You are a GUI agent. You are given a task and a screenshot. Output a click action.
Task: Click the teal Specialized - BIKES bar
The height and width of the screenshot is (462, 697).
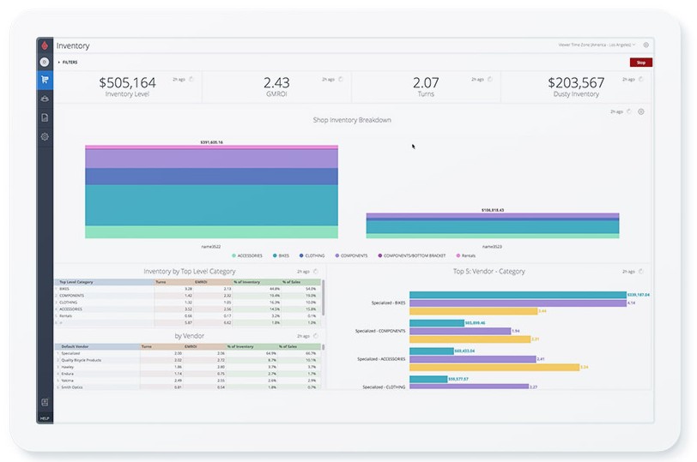click(518, 295)
